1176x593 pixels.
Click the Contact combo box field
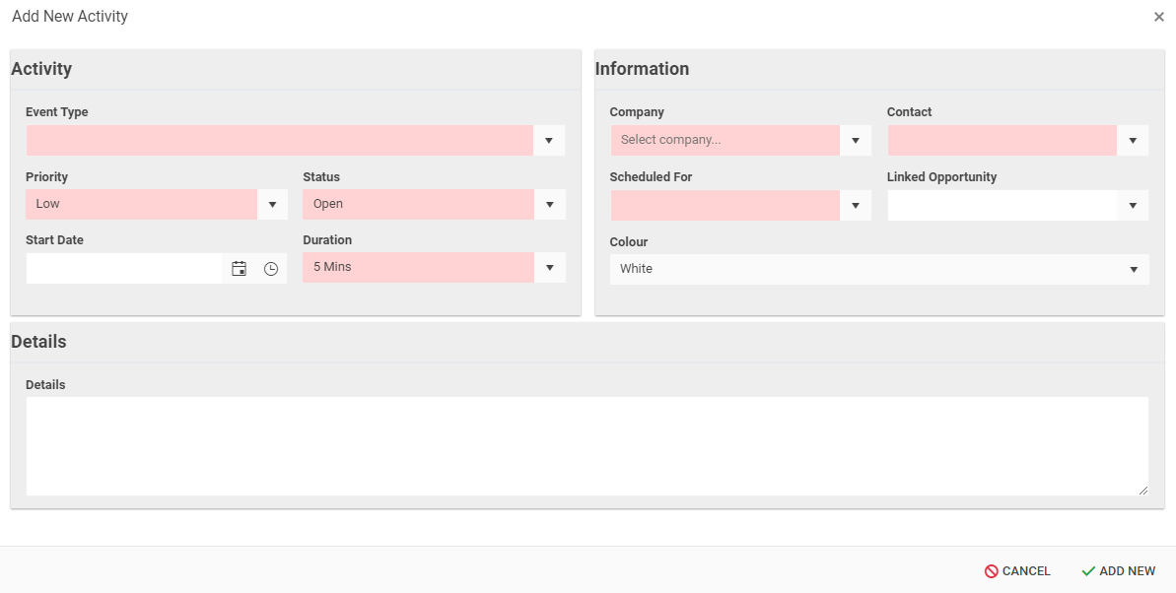(x=1002, y=141)
